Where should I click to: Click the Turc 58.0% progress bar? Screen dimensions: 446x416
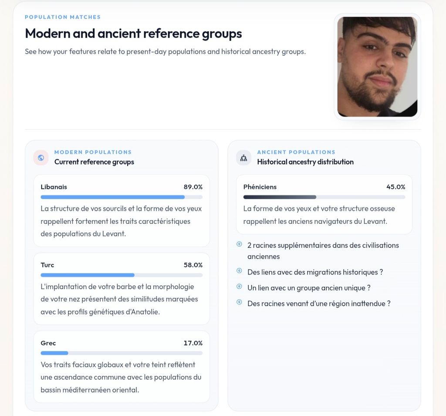click(122, 275)
